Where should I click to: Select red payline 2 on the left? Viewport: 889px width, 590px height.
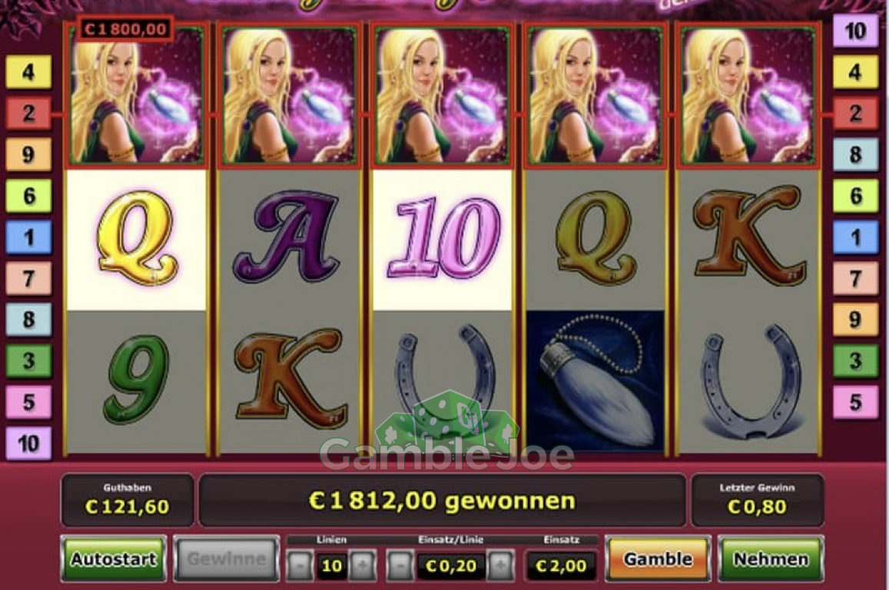pyautogui.click(x=28, y=114)
